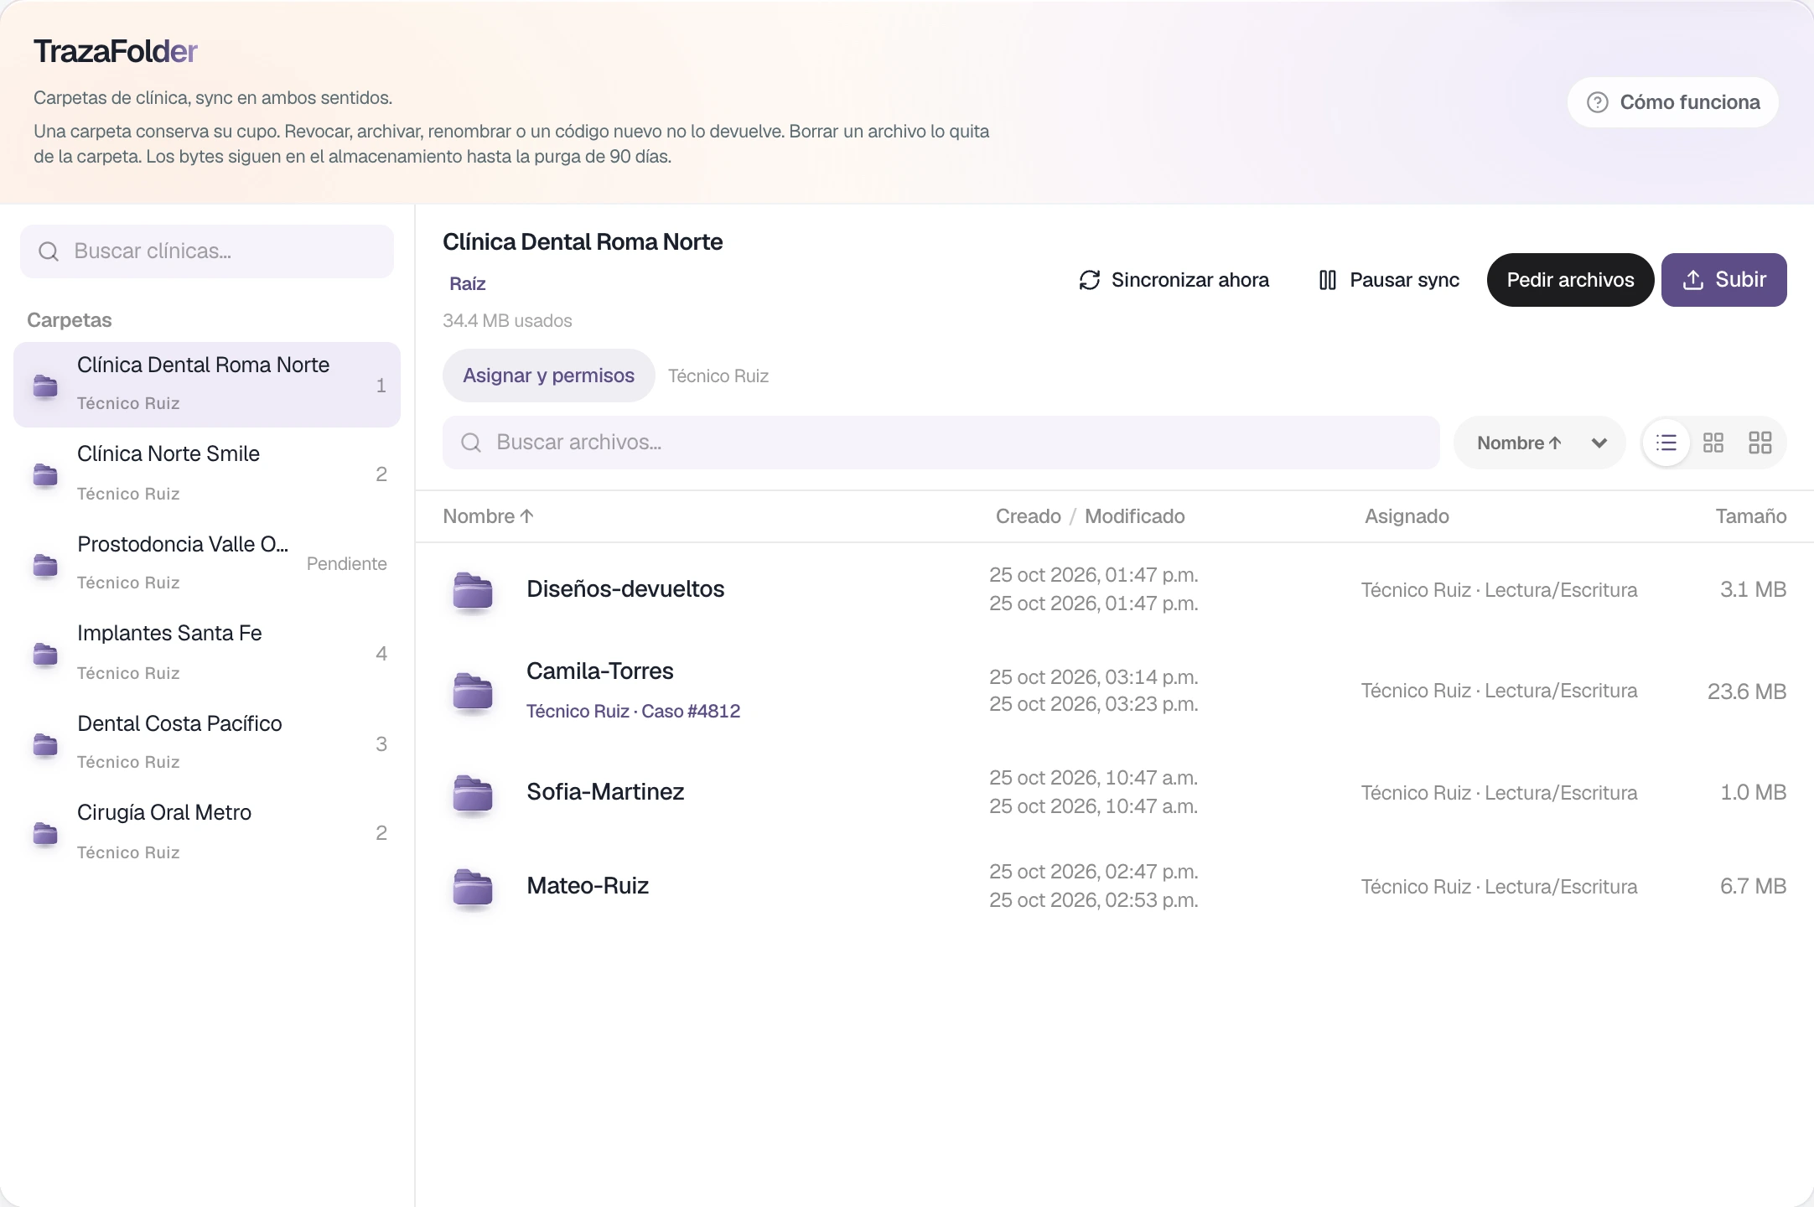The height and width of the screenshot is (1207, 1814).
Task: Click the Camila-Torres folder icon
Action: (473, 692)
